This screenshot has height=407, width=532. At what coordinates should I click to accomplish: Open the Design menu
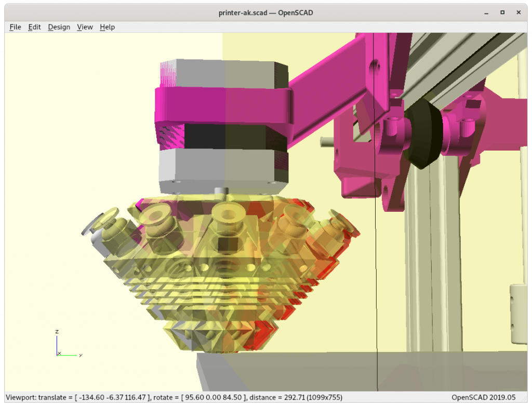(59, 27)
